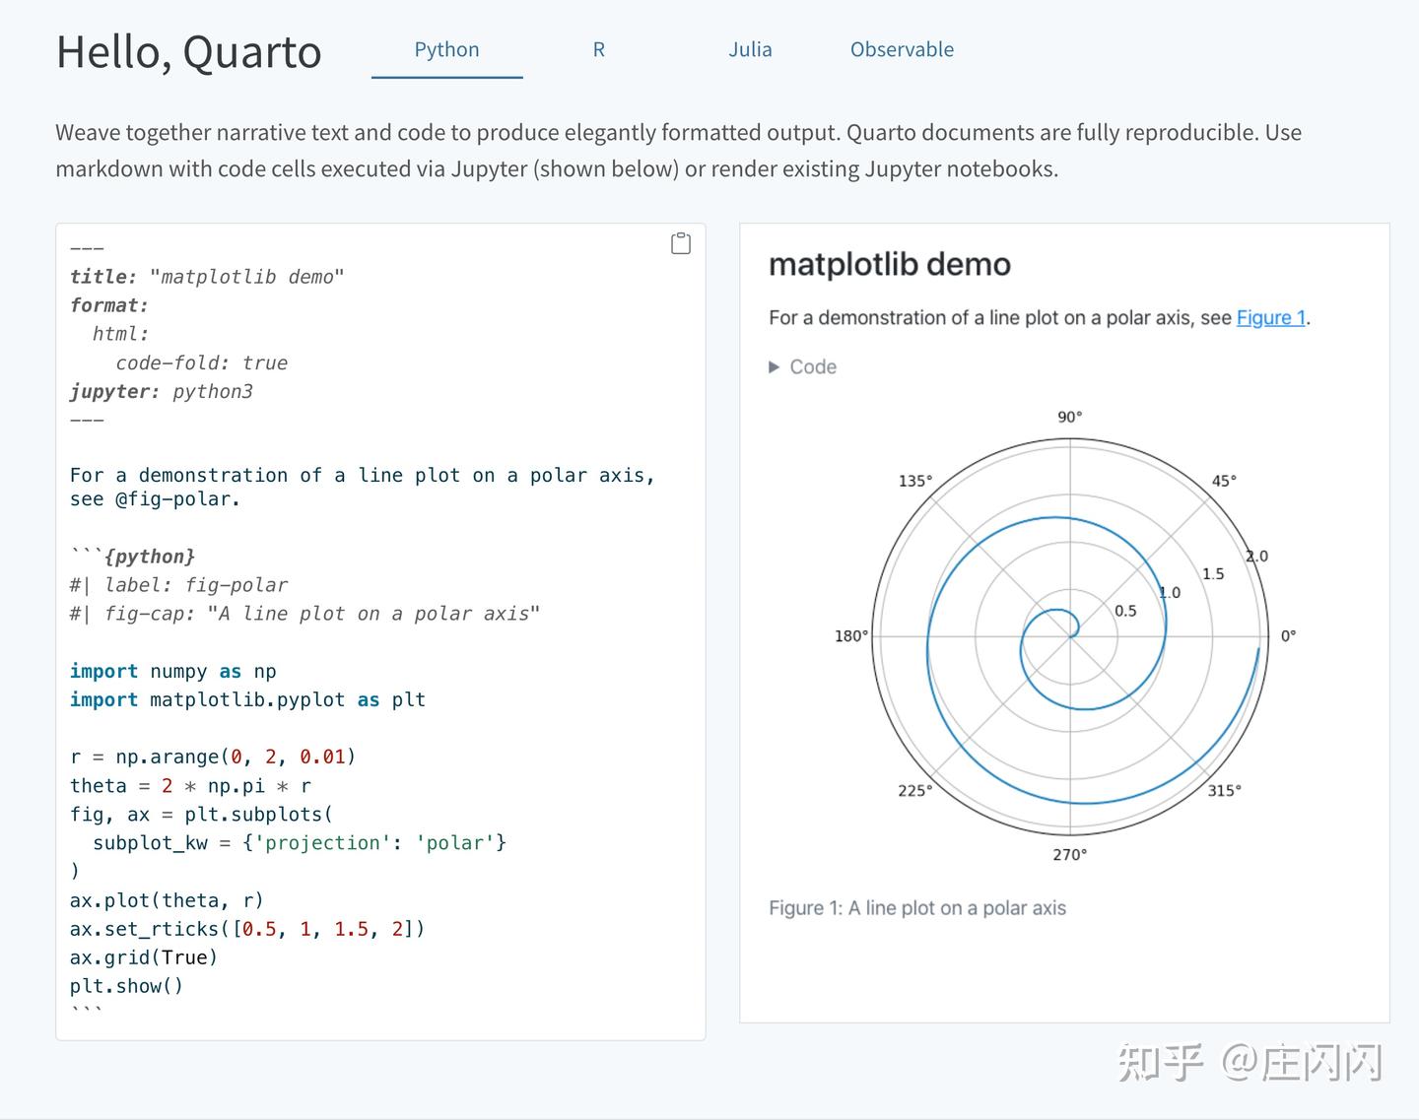Click the jupyter: python3 line
This screenshot has height=1120, width=1419.
click(x=161, y=391)
